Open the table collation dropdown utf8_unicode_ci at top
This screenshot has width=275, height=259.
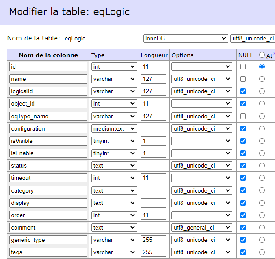point(253,38)
